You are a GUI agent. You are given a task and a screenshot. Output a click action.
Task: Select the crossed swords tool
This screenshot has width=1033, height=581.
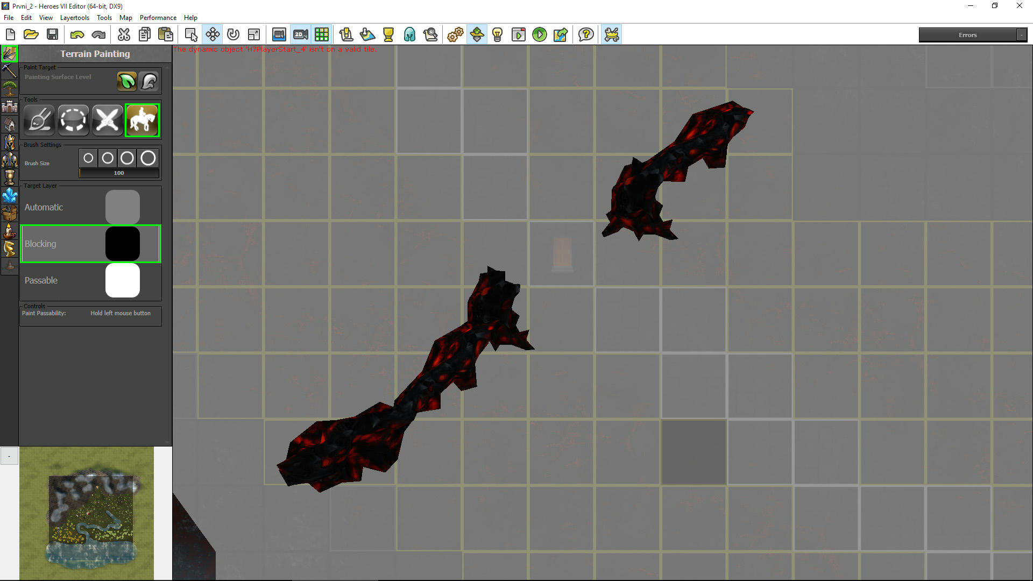click(108, 119)
